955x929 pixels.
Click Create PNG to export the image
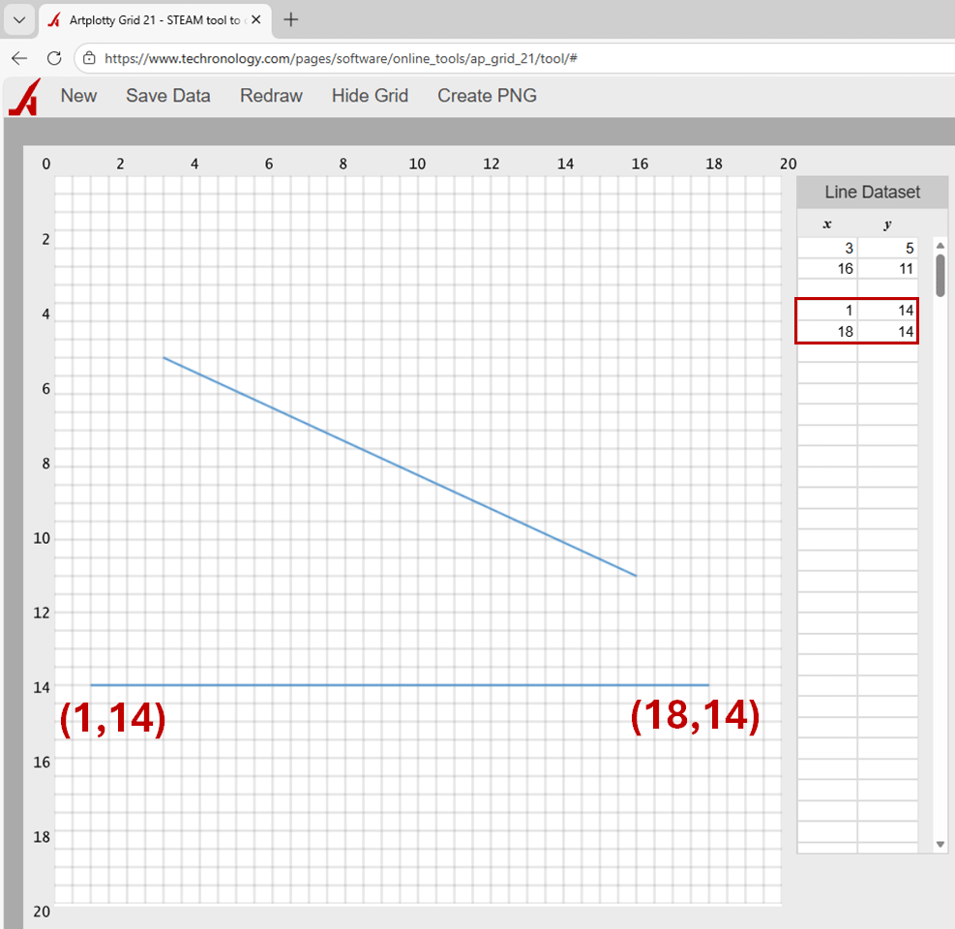click(x=487, y=96)
